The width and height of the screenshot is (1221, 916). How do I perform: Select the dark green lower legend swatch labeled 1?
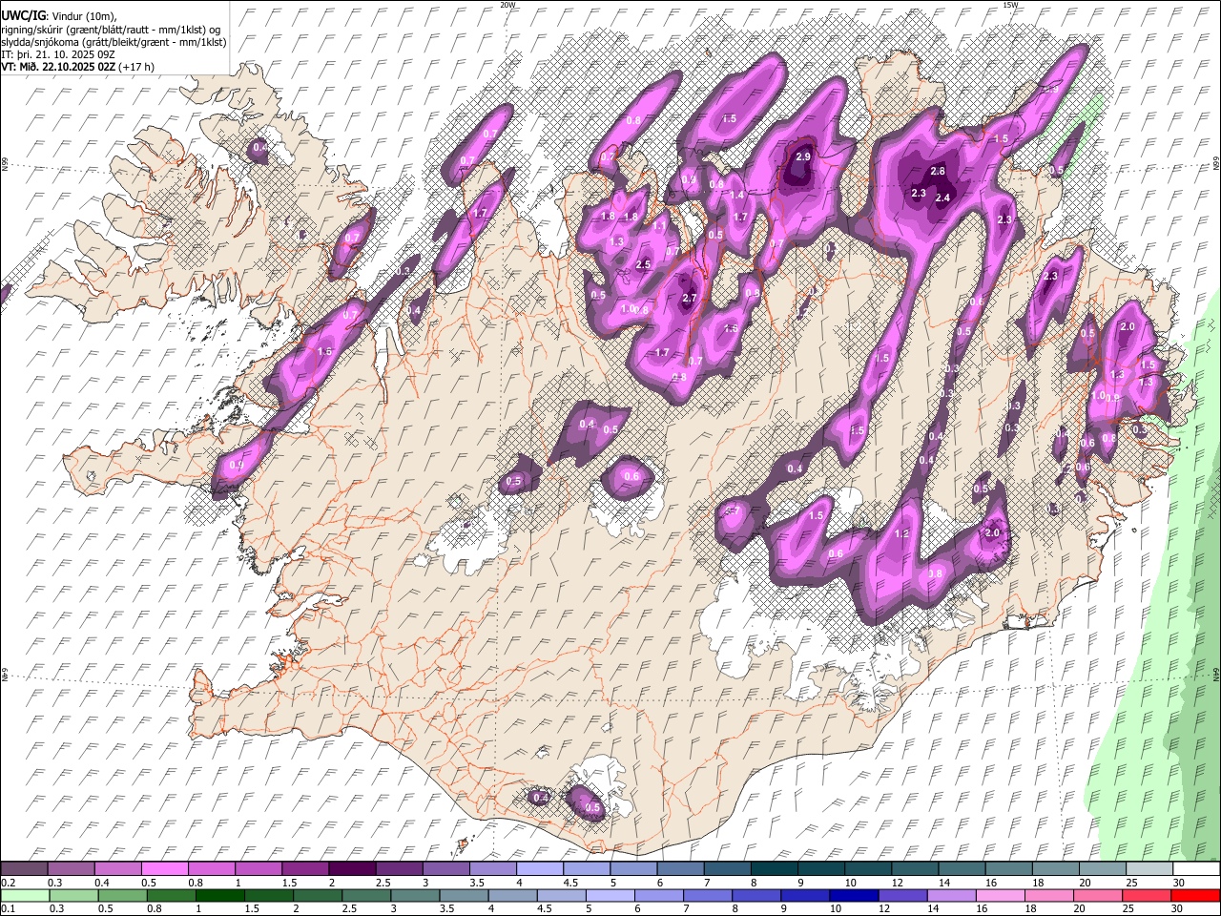click(219, 895)
